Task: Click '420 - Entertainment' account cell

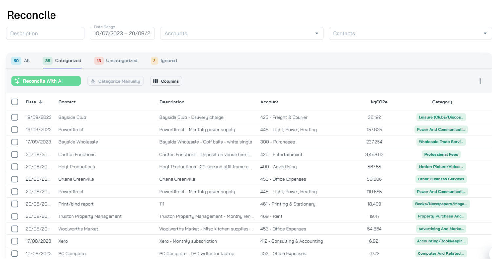Action: (281, 154)
